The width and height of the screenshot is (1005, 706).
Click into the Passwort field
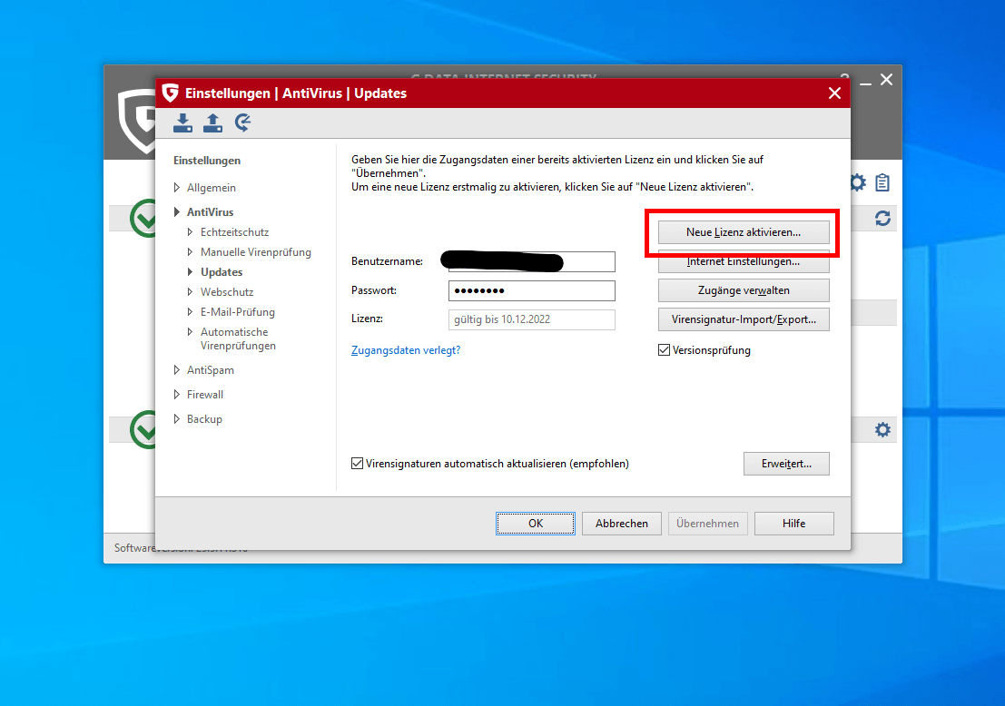[531, 291]
